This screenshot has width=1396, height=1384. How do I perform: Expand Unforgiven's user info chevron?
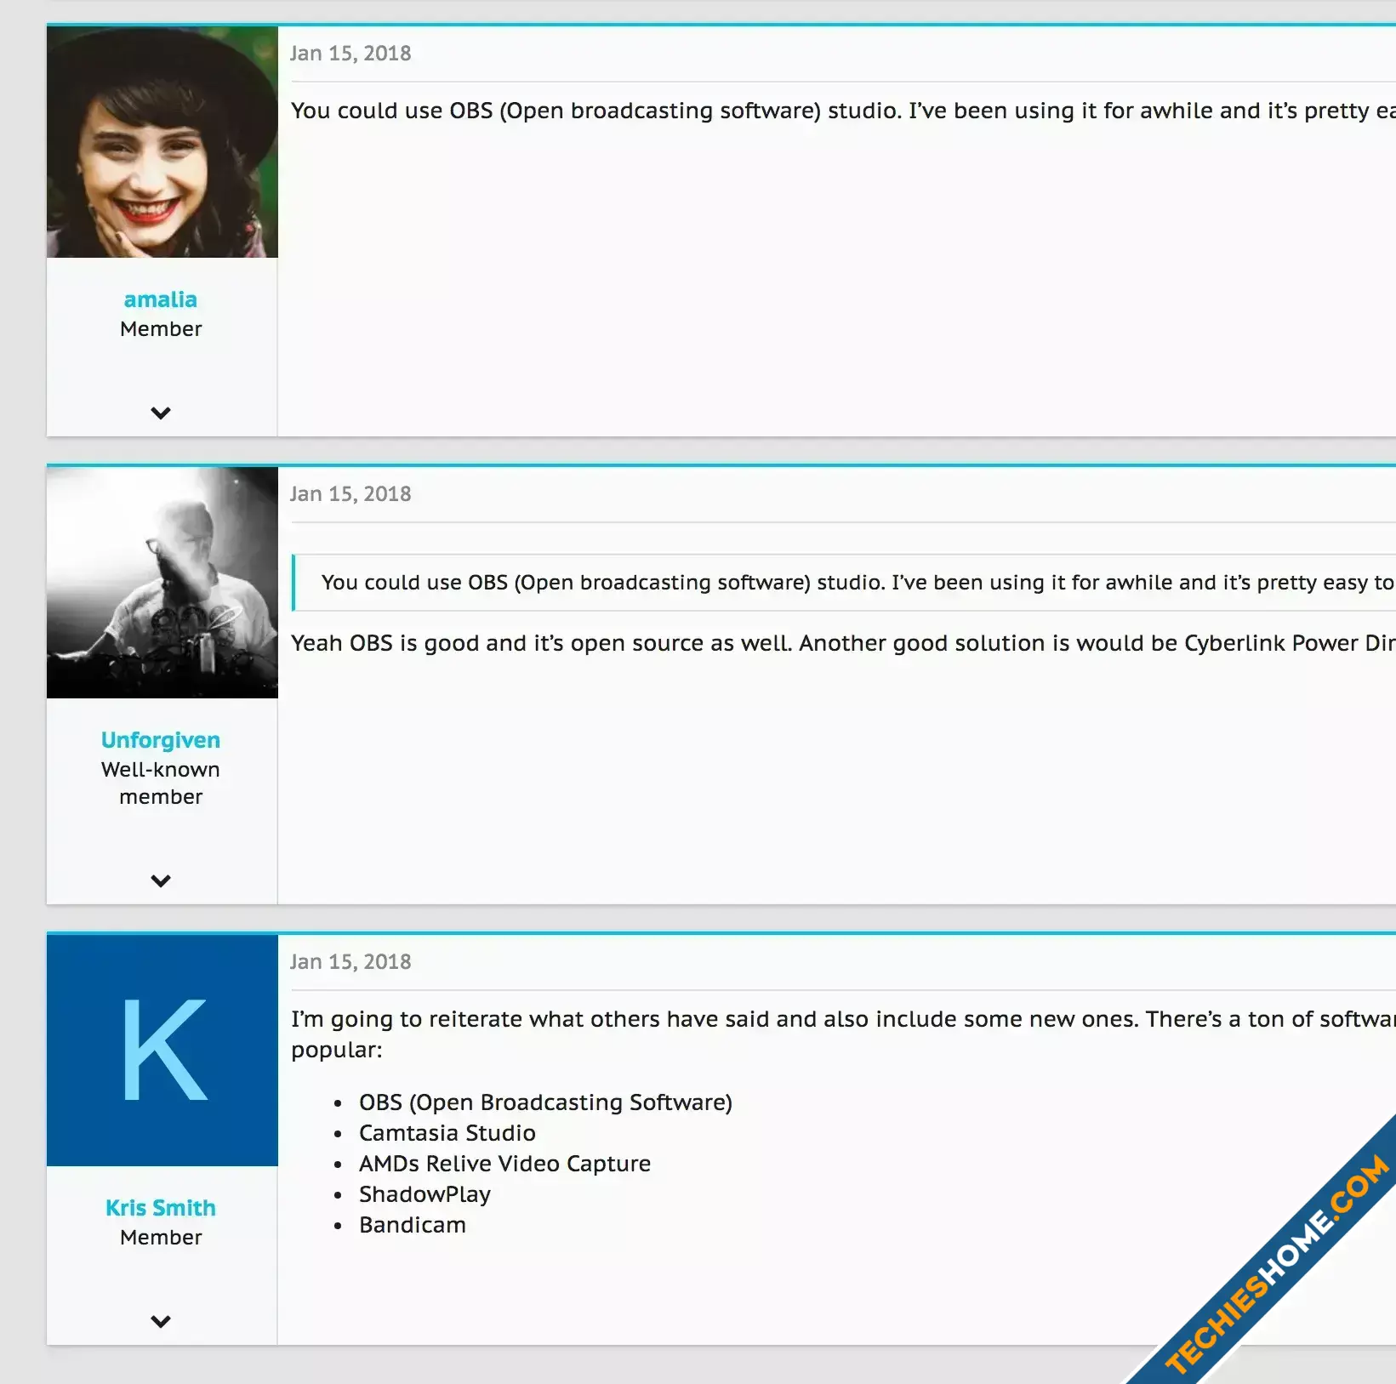pos(161,880)
